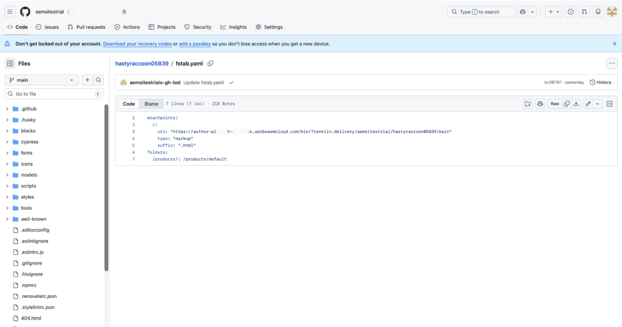This screenshot has width=622, height=327.
Task: Open Copilot chat icon in header
Action: point(523,12)
